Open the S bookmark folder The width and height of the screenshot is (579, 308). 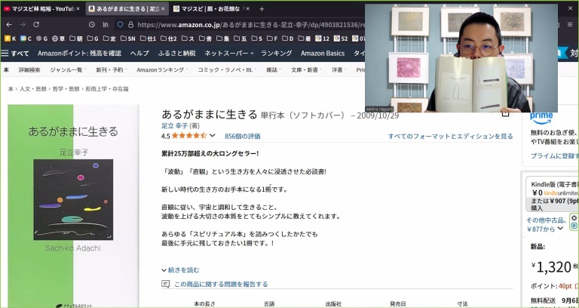click(256, 38)
